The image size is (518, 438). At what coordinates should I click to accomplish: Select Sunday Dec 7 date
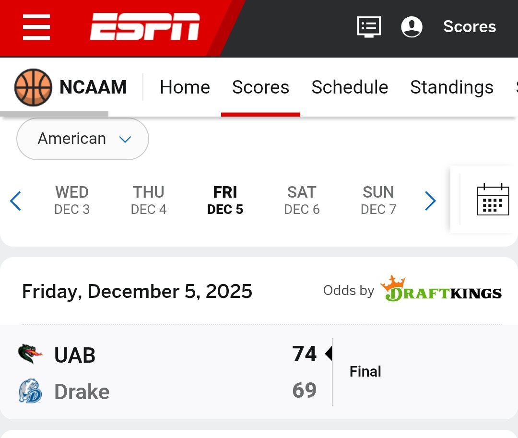[378, 200]
